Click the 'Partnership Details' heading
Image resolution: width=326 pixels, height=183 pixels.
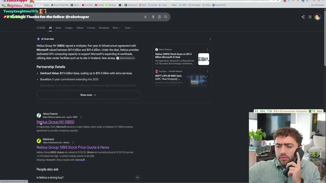tap(51, 67)
